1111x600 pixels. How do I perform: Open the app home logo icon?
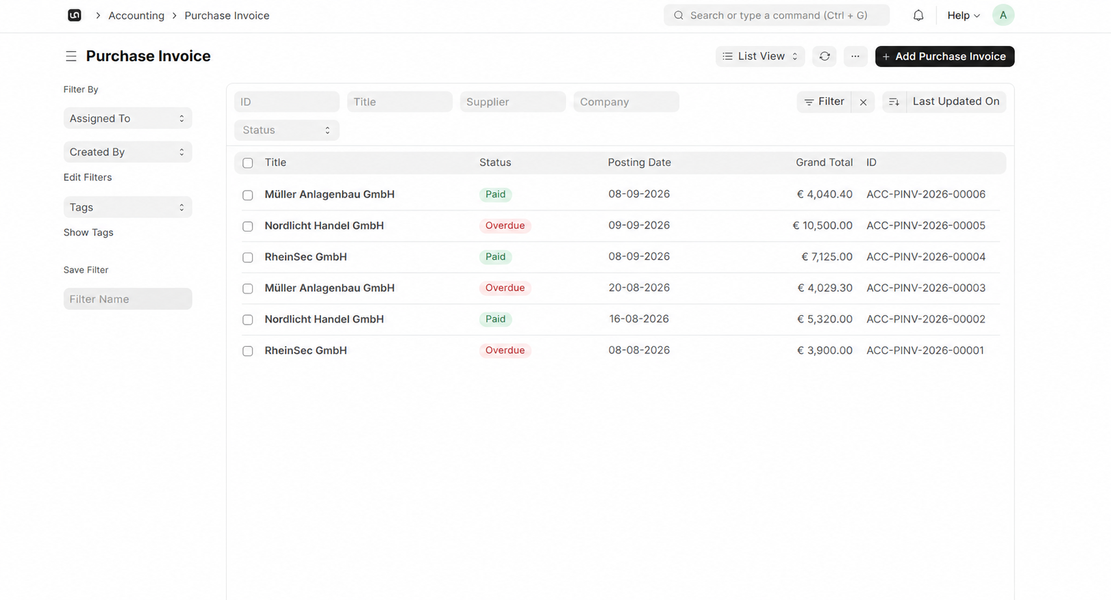pos(74,15)
